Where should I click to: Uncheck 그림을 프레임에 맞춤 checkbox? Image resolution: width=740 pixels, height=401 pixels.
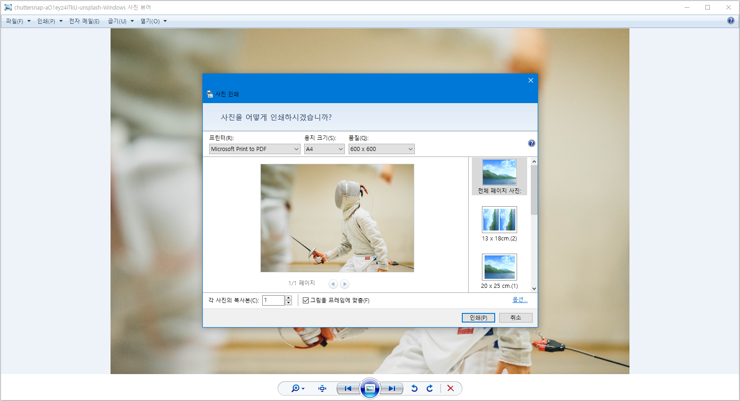tap(306, 300)
